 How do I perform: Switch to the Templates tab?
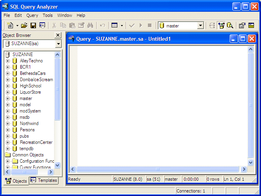(44, 180)
